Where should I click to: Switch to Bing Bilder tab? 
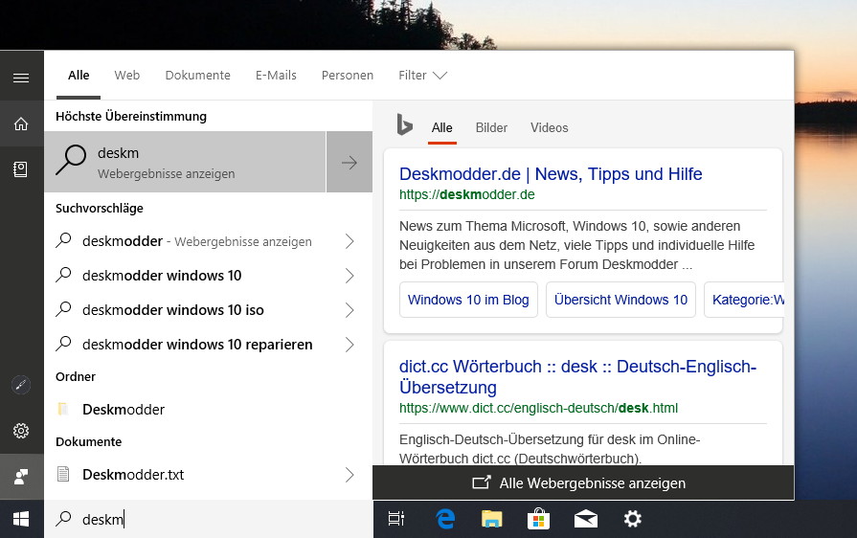coord(491,128)
